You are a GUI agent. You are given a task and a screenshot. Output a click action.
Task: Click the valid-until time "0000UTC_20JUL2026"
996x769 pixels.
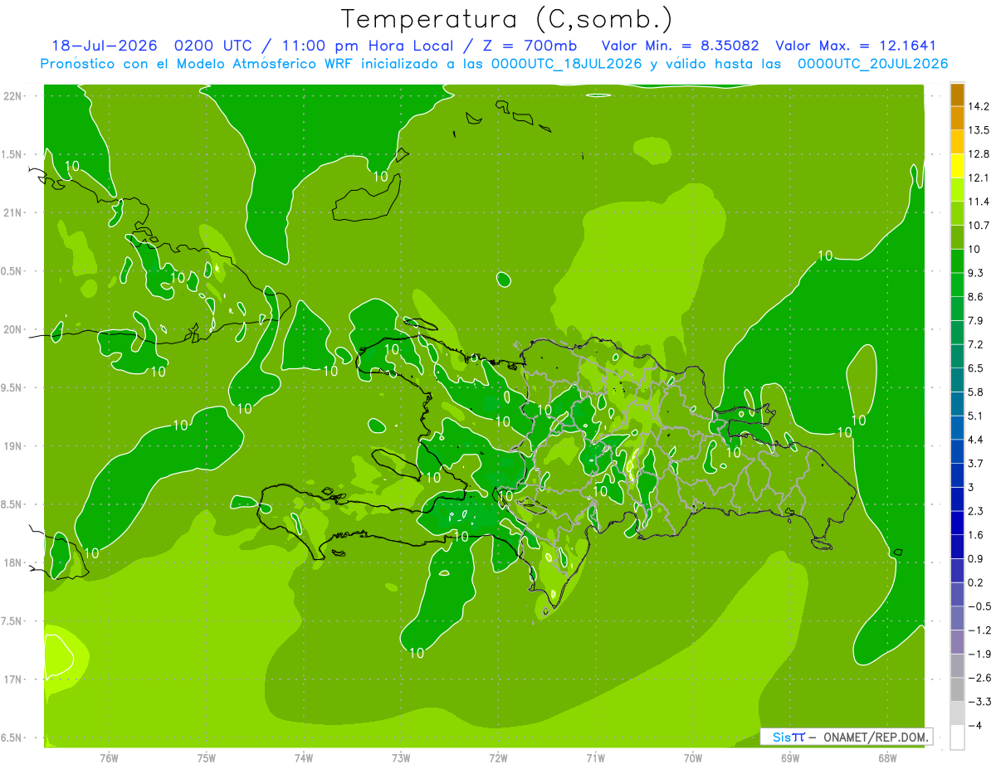pyautogui.click(x=873, y=64)
